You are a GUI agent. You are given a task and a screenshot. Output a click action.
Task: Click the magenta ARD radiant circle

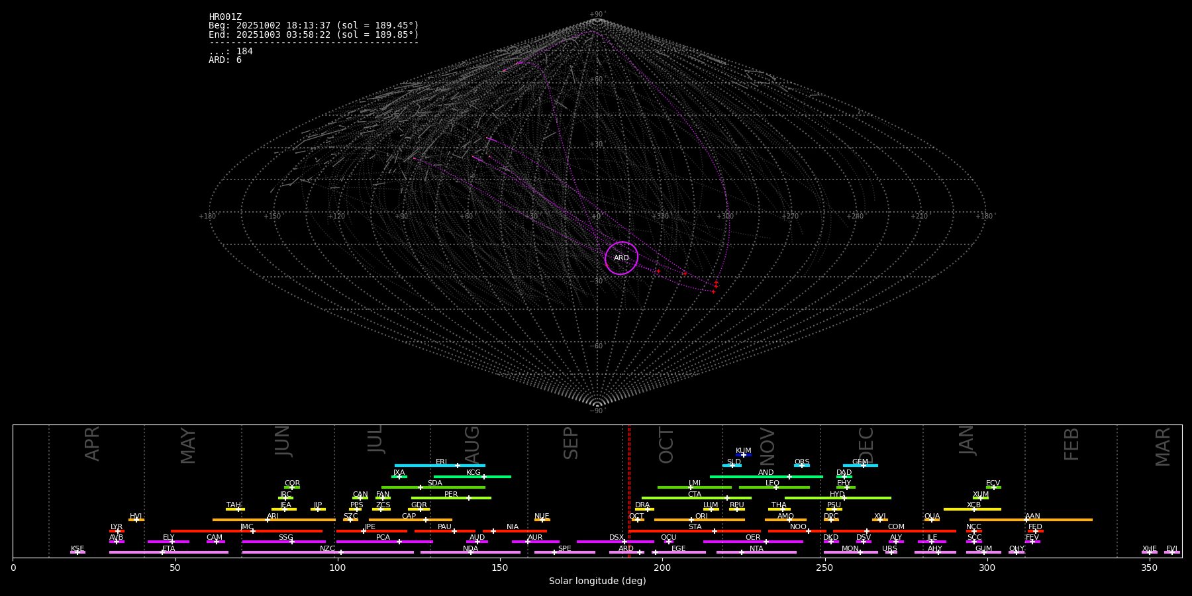pyautogui.click(x=621, y=258)
